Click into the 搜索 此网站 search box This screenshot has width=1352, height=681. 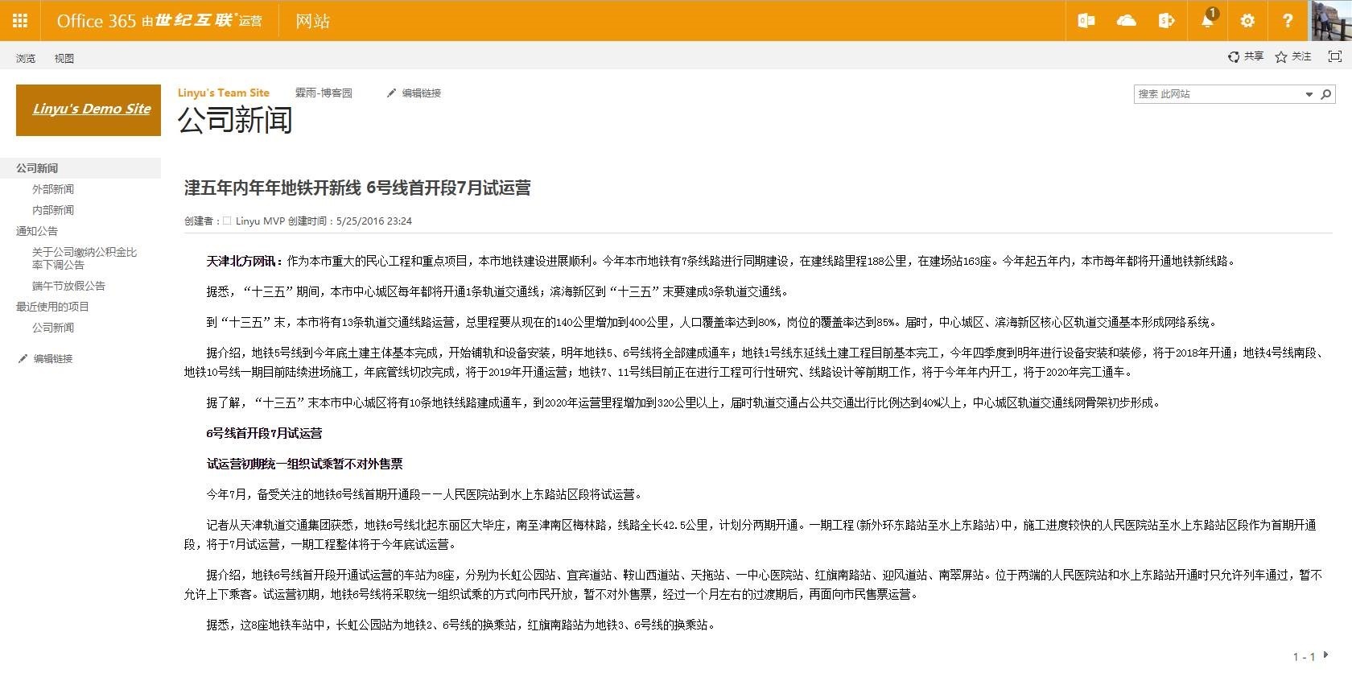pyautogui.click(x=1217, y=94)
